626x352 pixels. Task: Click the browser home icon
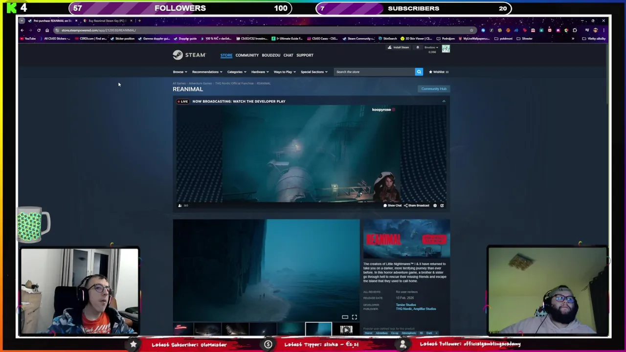click(x=47, y=30)
